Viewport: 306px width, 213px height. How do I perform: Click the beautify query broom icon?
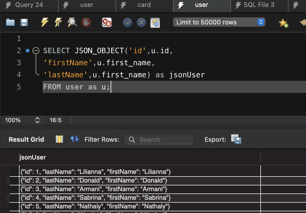tap(303, 23)
